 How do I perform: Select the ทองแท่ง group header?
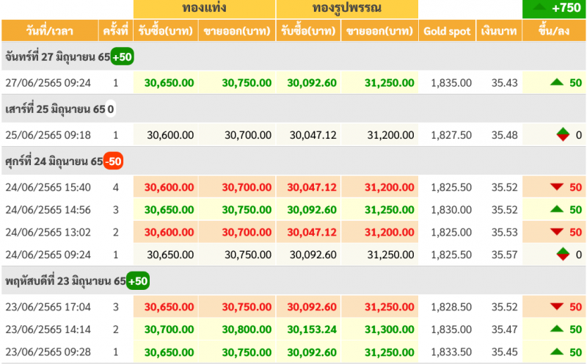205,9
